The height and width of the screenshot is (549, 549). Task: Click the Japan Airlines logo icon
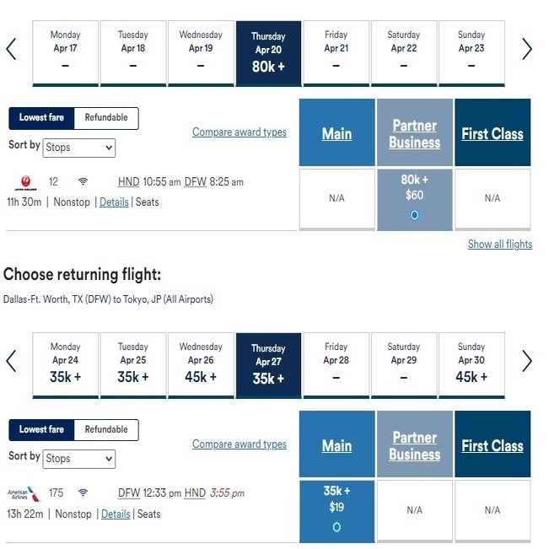[26, 181]
